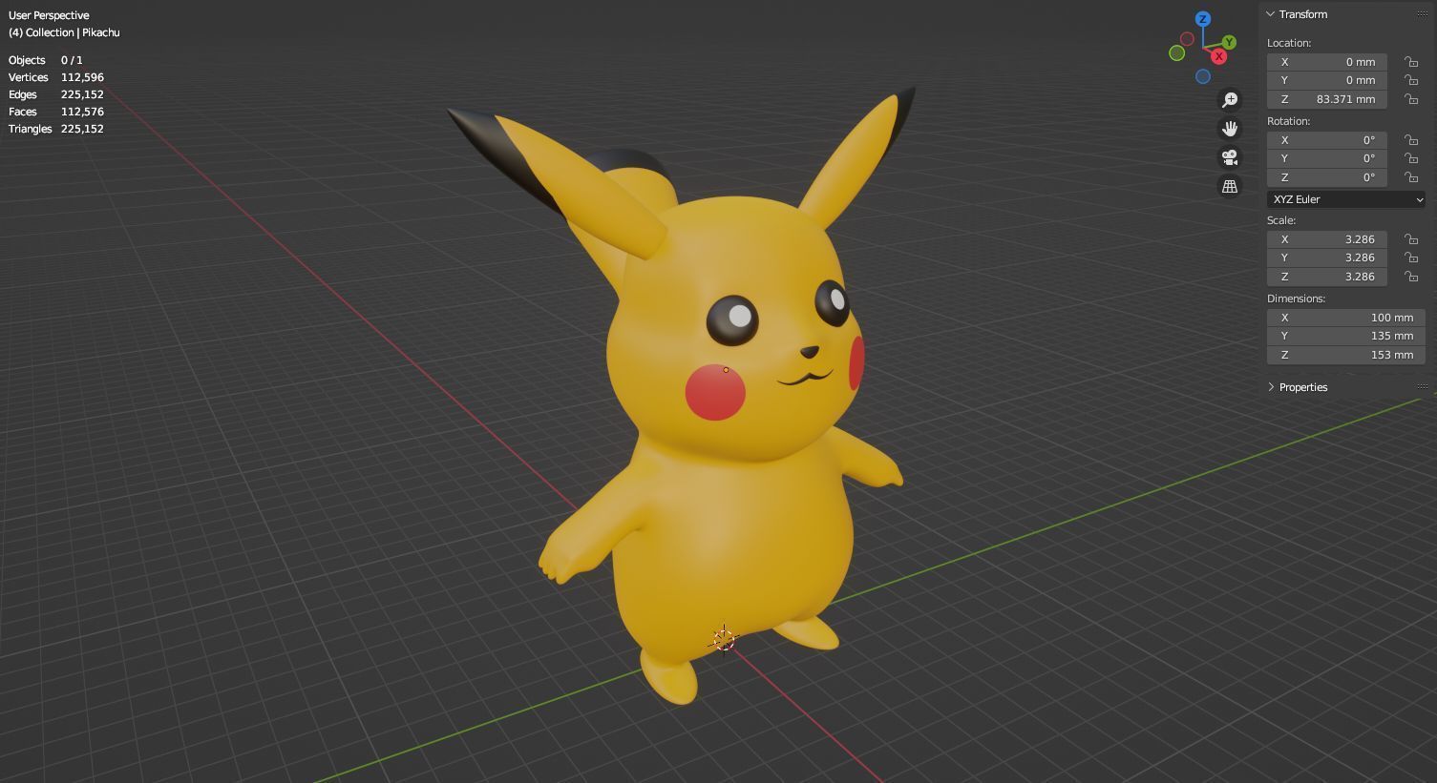
Task: Click the negative Y axis gizmo circle
Action: 1177,53
